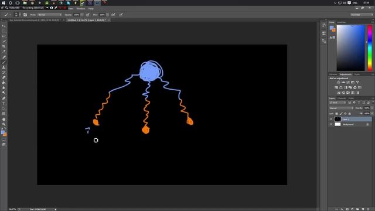Toggle lock image pixels
The image size is (375, 211).
click(341, 114)
